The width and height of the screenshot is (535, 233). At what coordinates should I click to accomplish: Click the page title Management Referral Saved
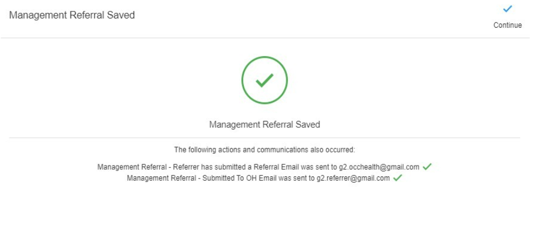[x=72, y=15]
